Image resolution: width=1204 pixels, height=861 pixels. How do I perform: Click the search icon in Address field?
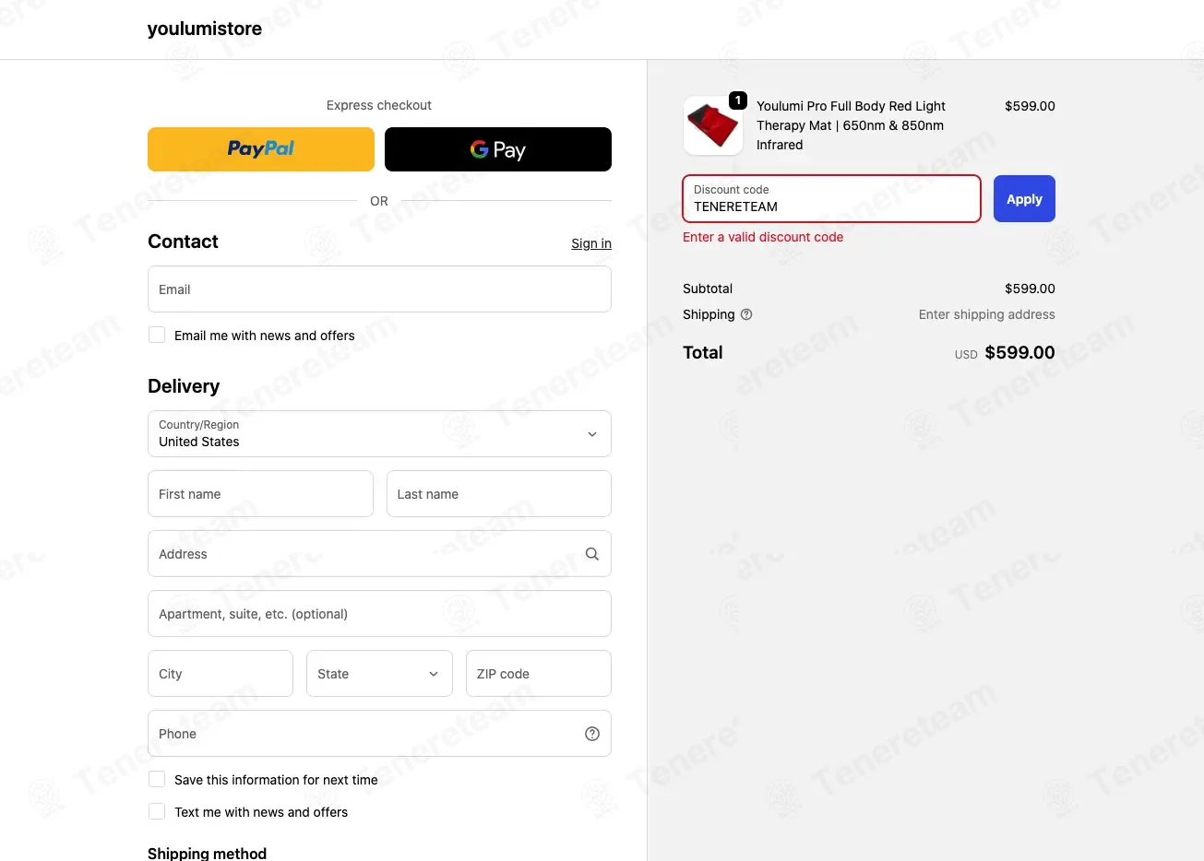pos(592,554)
